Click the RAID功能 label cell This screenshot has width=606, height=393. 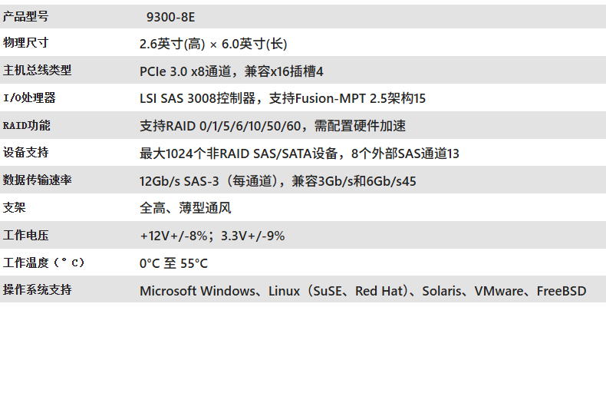point(27,125)
